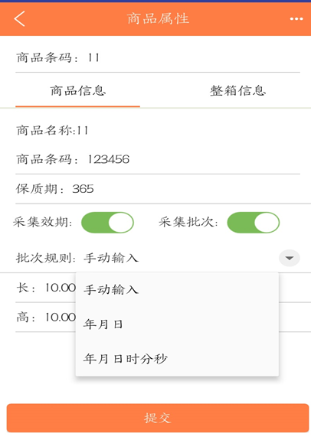Open the three-dots more menu
311x440 pixels.
(x=296, y=19)
